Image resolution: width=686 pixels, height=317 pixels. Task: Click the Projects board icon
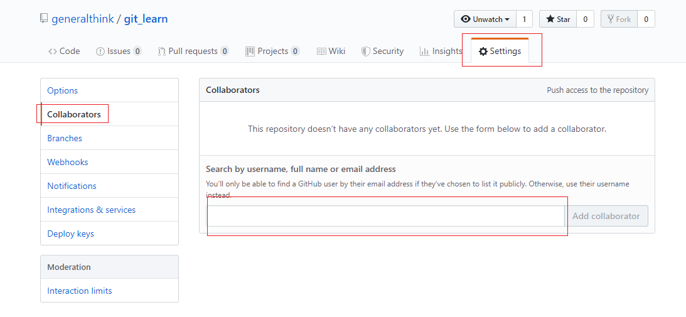tap(250, 51)
